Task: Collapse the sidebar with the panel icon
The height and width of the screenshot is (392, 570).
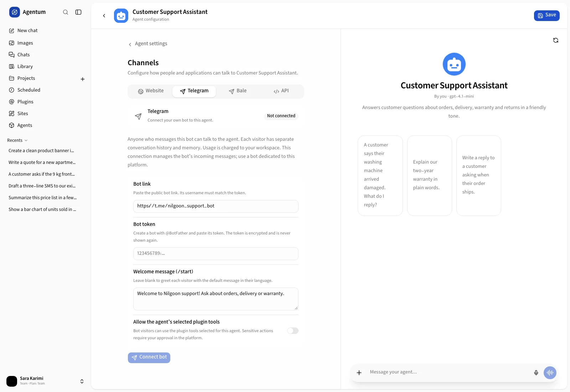Action: point(78,12)
